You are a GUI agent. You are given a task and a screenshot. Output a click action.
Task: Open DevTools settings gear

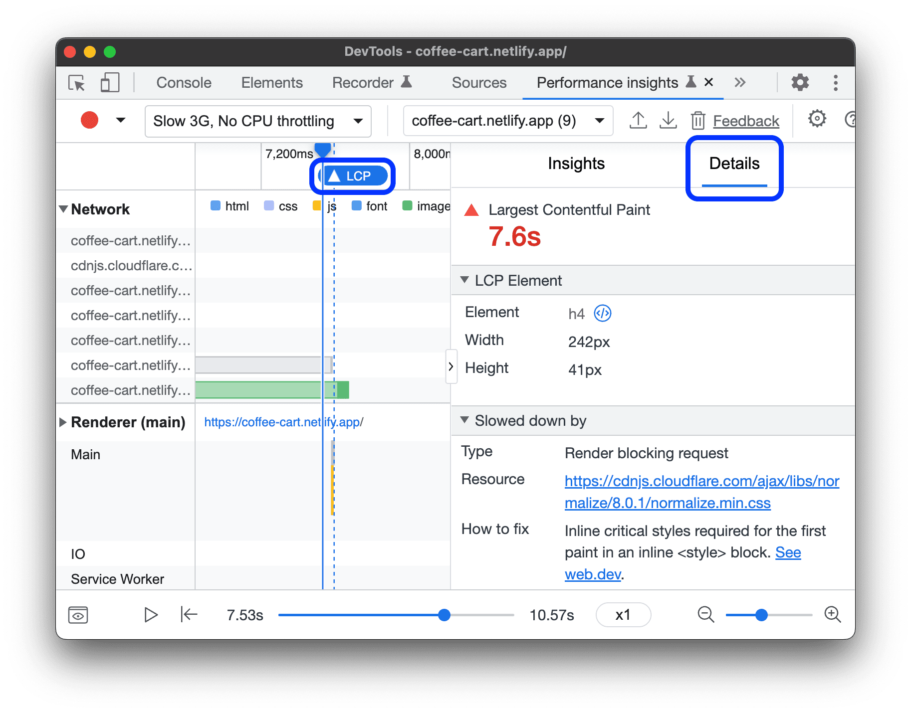pos(800,83)
